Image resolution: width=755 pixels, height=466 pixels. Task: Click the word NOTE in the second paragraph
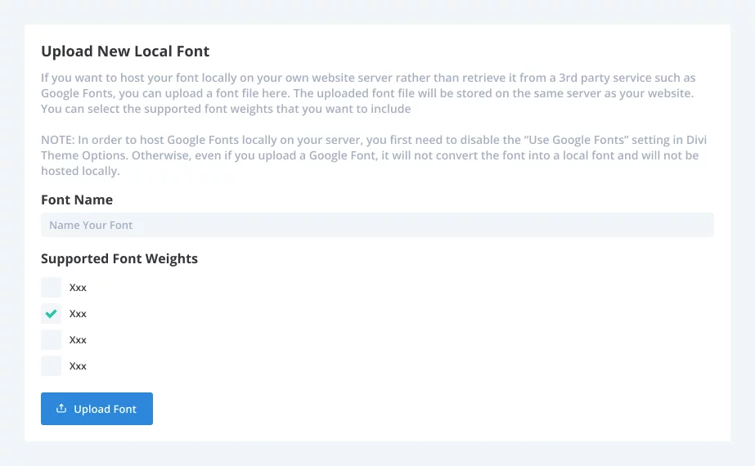pyautogui.click(x=57, y=140)
